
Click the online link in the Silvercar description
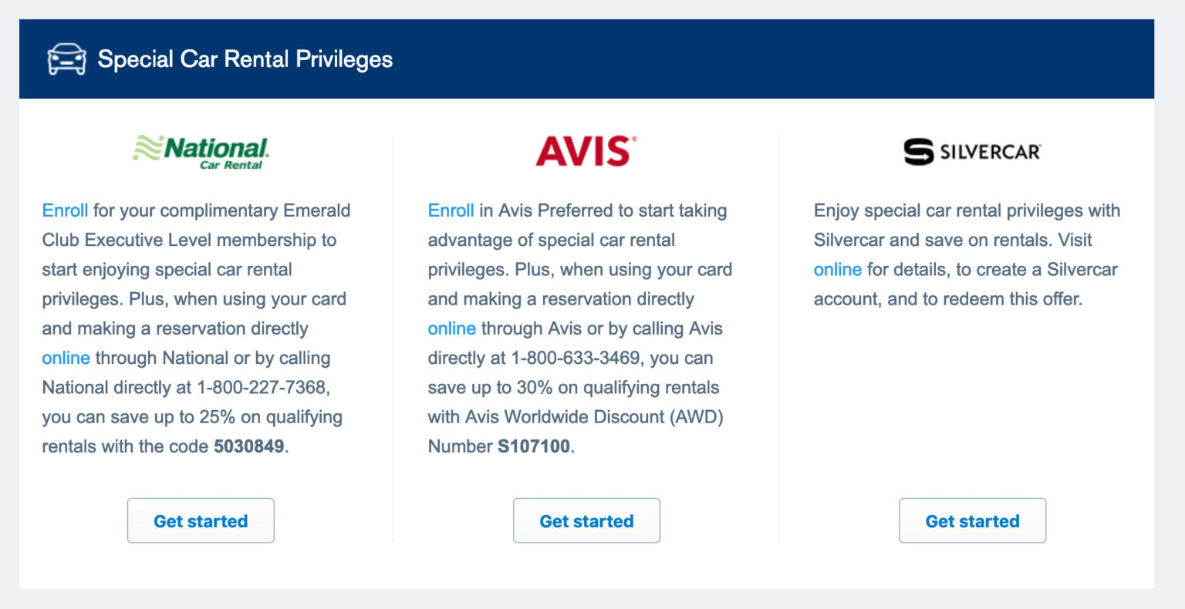click(x=838, y=269)
